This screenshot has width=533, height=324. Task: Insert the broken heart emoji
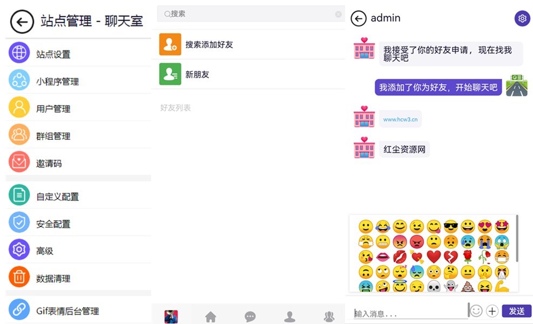[451, 257]
